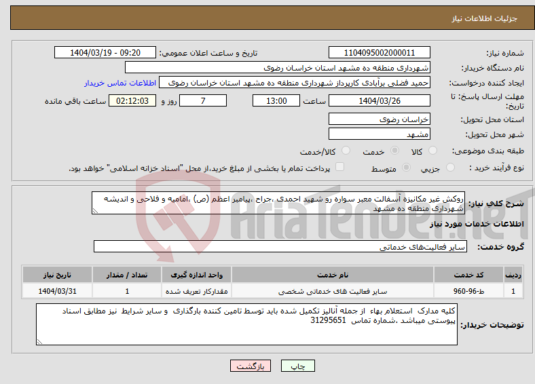Click the واحد اندازه گیری column header
This screenshot has width=535, height=384.
(196, 275)
